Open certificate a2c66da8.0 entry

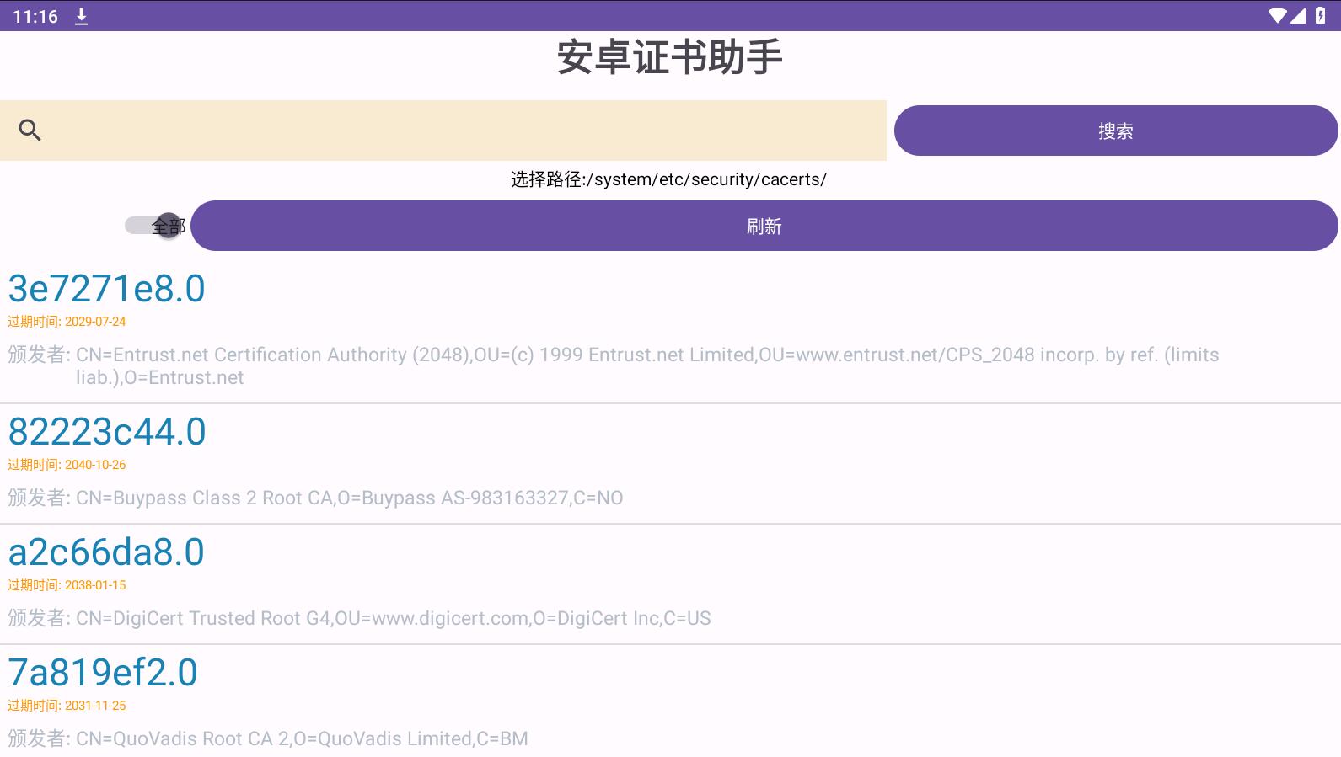[x=106, y=552]
